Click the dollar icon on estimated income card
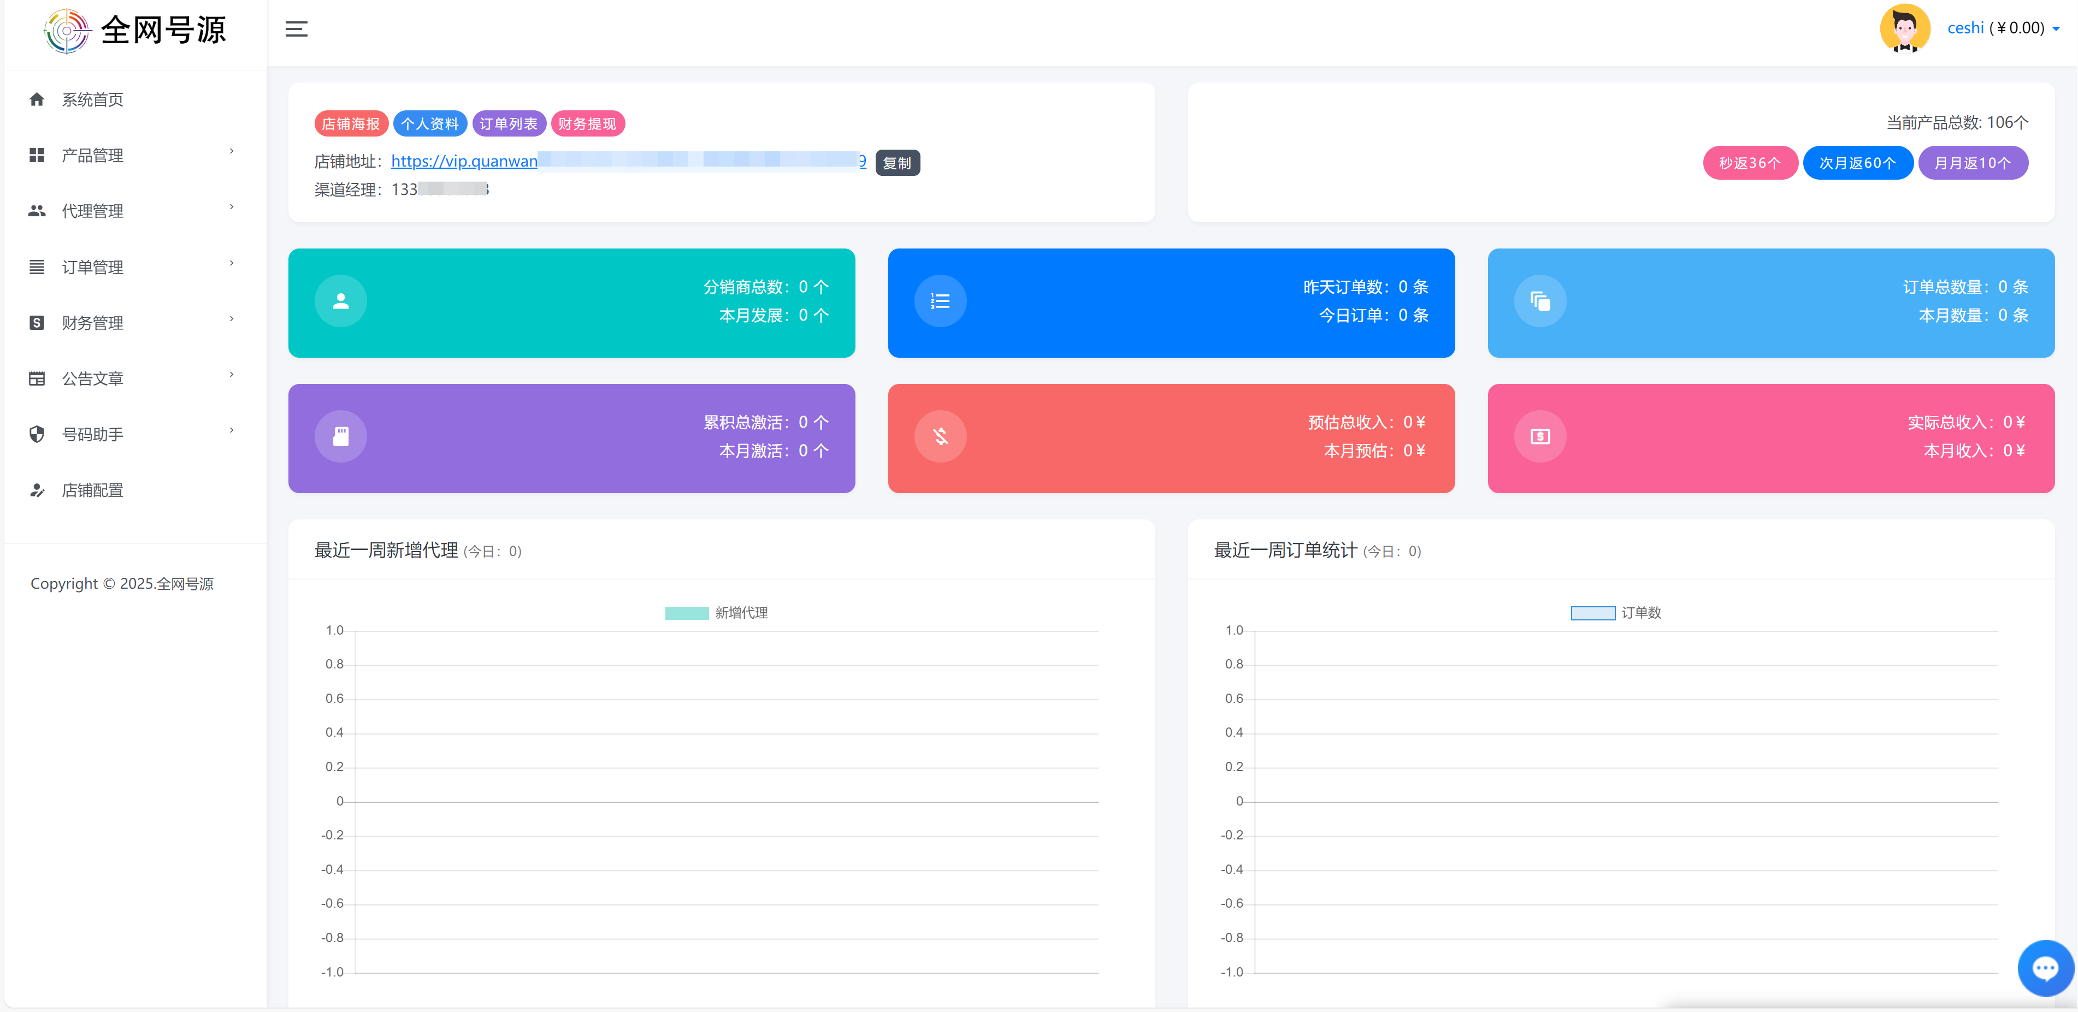The height and width of the screenshot is (1012, 2078). tap(940, 437)
